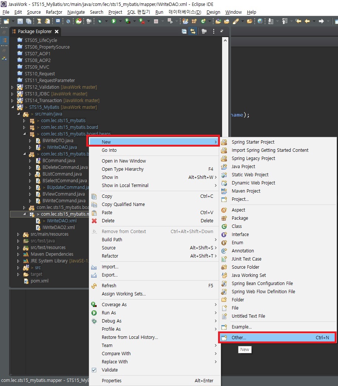Click the Maven Project icon

(x=224, y=191)
